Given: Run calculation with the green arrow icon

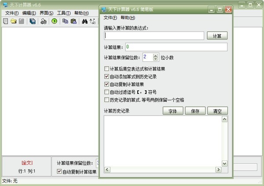Looking at the screenshot, I should pos(54,21).
